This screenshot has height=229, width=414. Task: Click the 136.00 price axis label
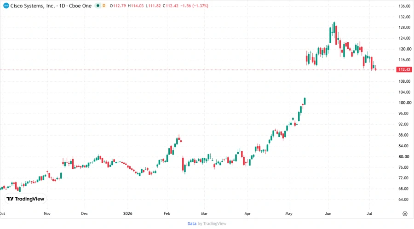point(404,6)
